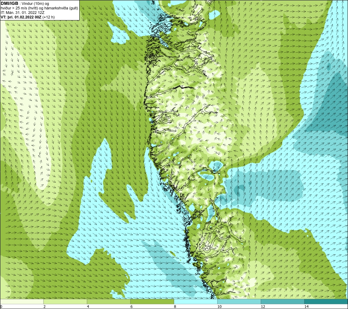Click the '2' label on the color scale

(x=45, y=307)
